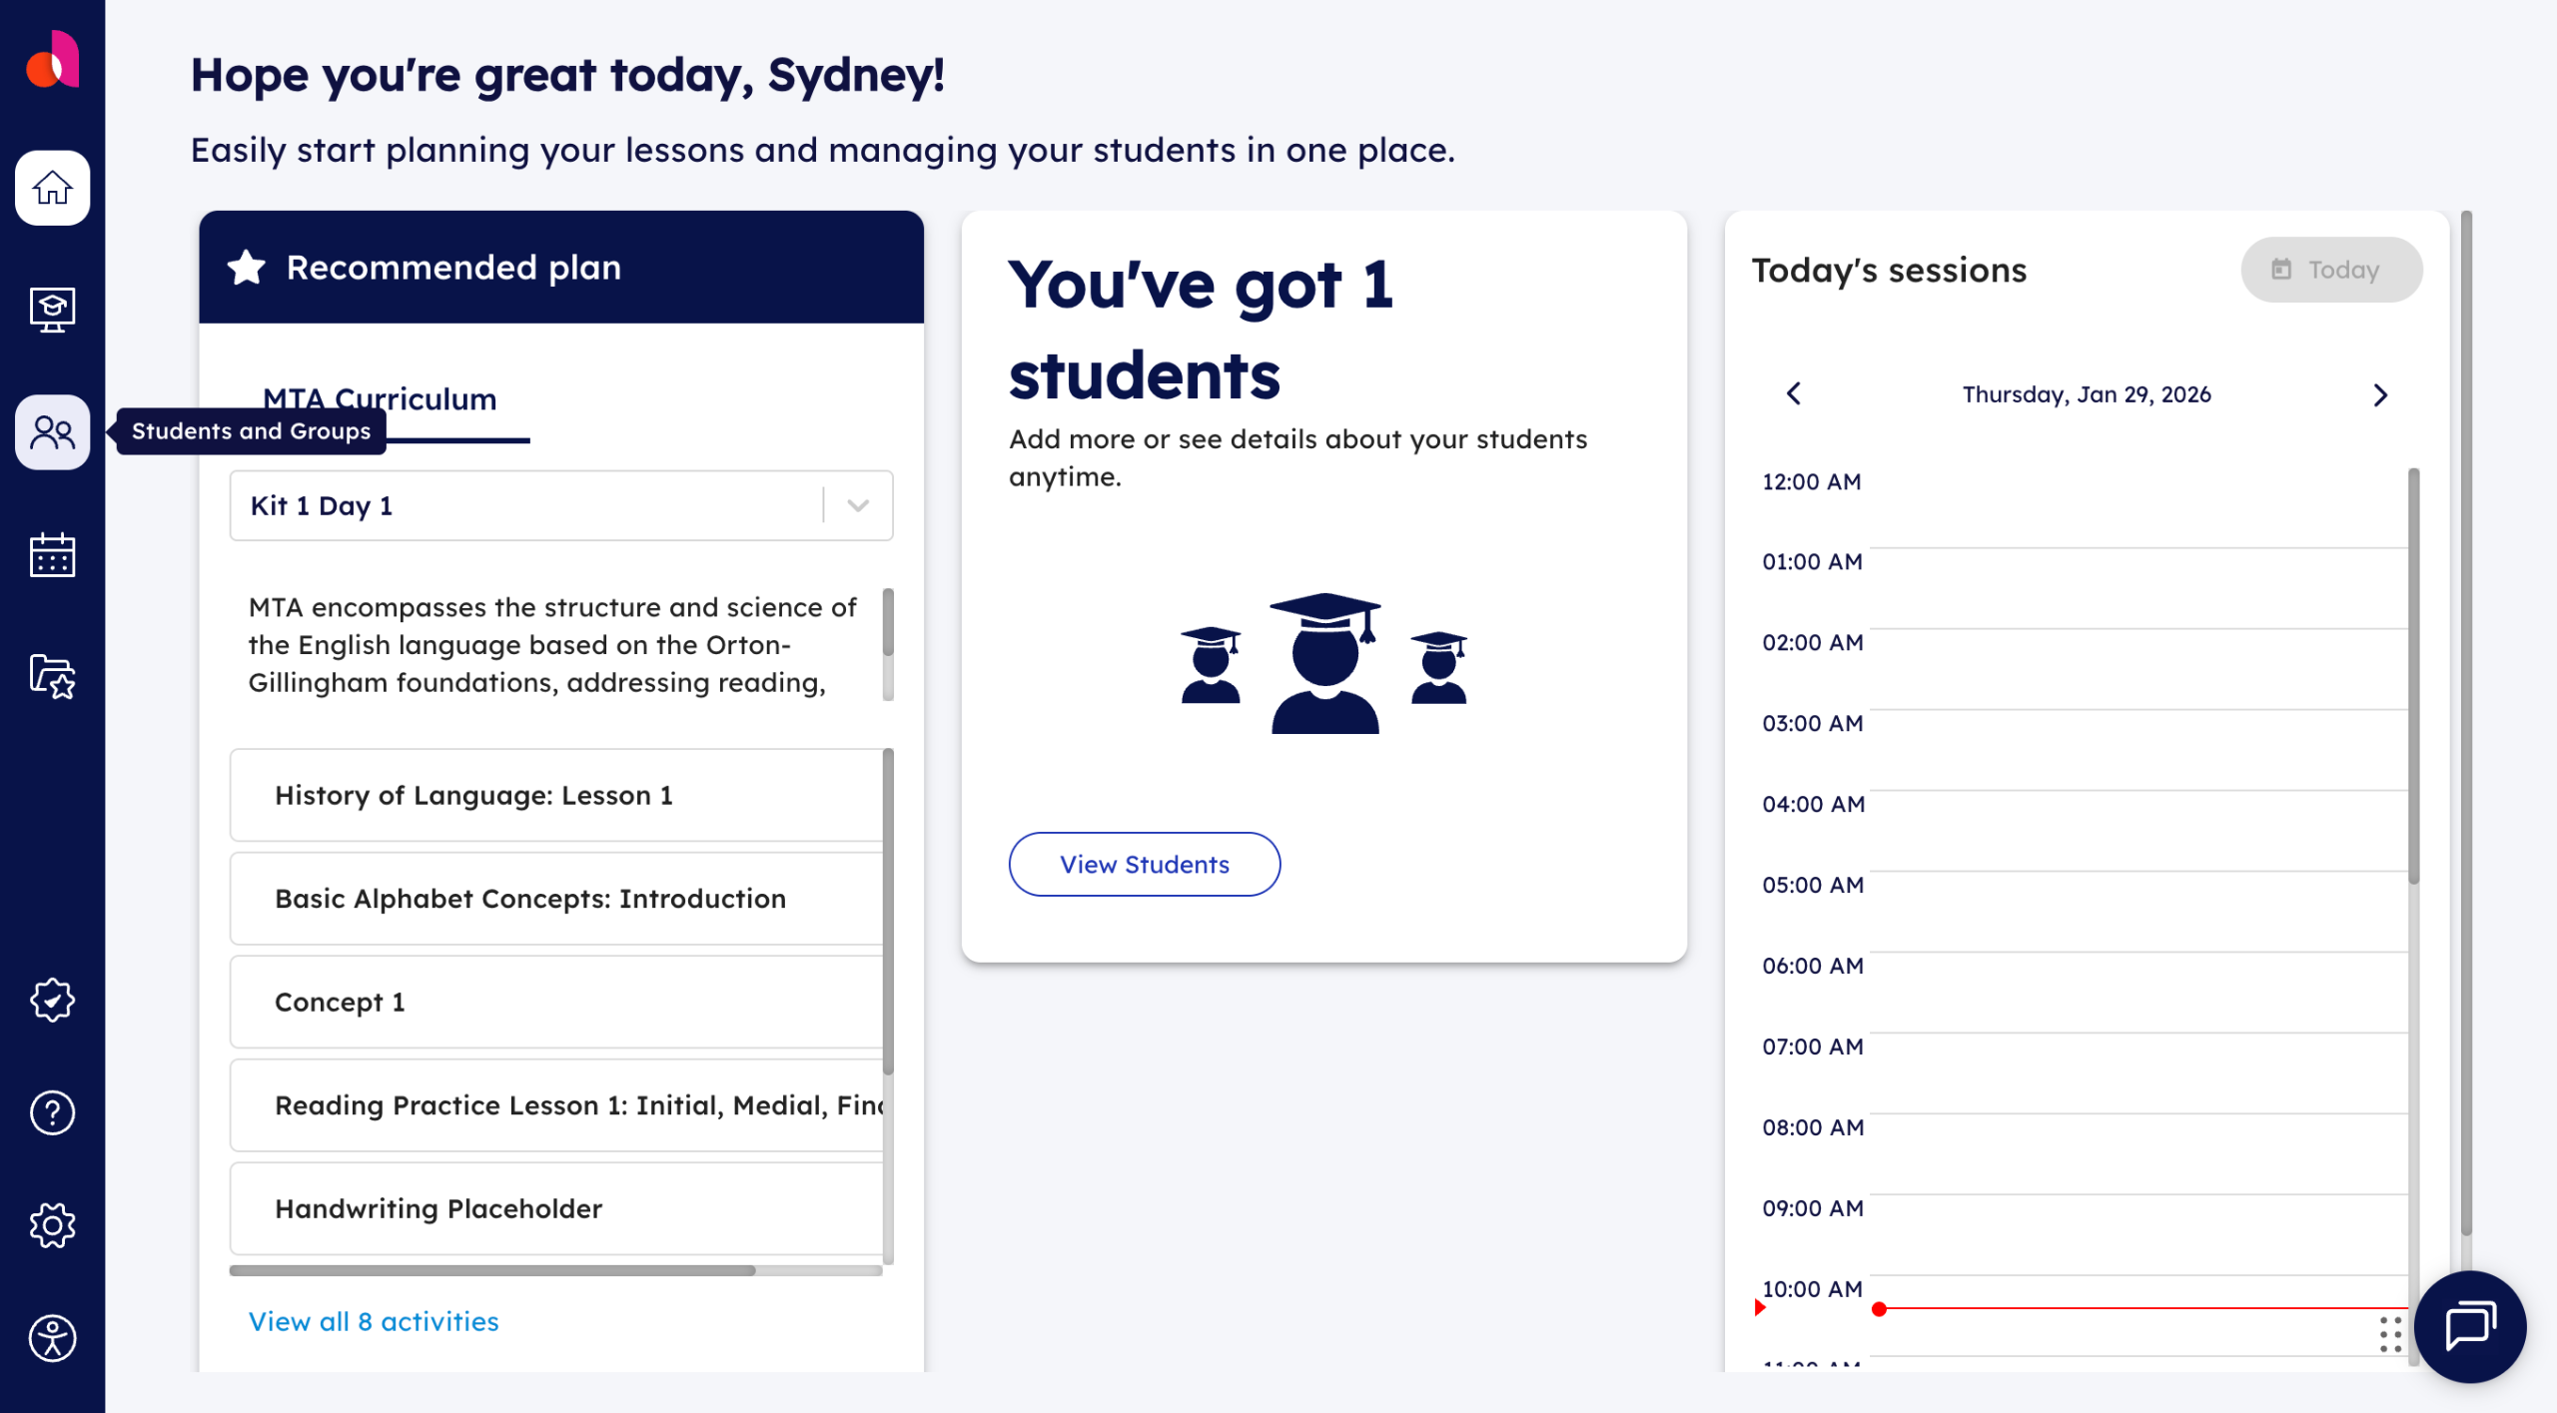The width and height of the screenshot is (2557, 1413).
Task: Click the horizontal scrollbar under activities list
Action: (x=491, y=1271)
